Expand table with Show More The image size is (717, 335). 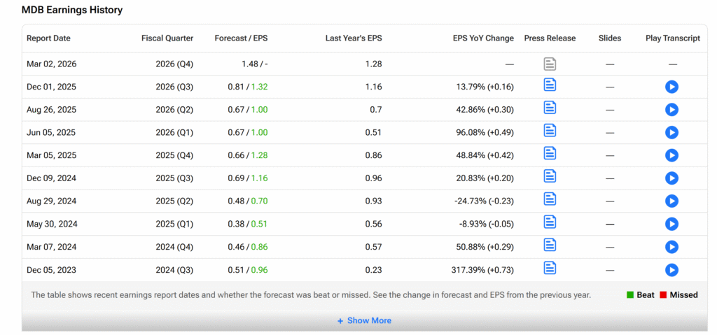(364, 320)
